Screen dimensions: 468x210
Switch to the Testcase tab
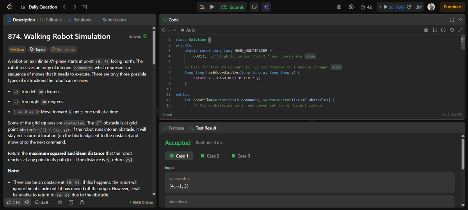[173, 128]
